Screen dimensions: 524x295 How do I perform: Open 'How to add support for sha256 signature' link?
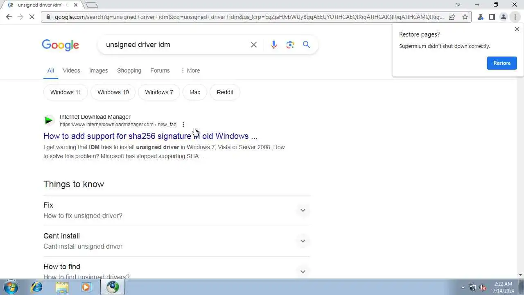coord(150,136)
